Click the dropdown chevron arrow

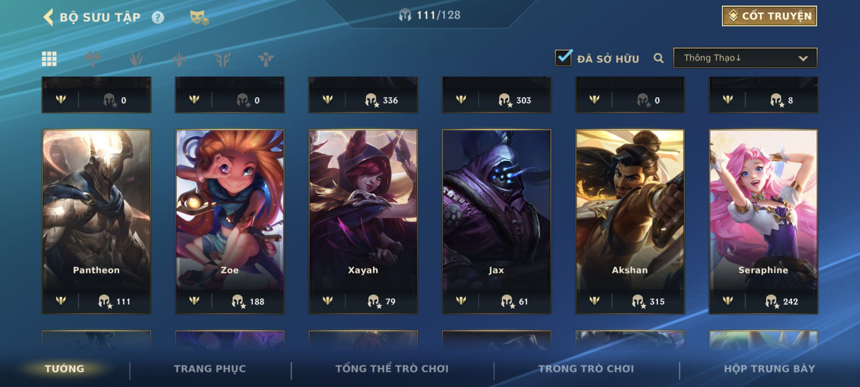803,58
